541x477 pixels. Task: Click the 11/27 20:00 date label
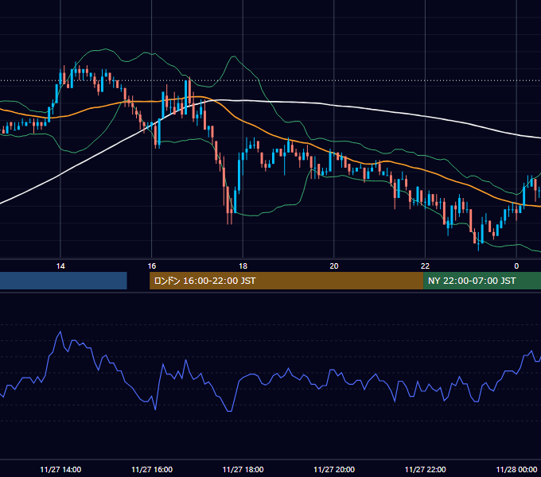[x=334, y=469]
